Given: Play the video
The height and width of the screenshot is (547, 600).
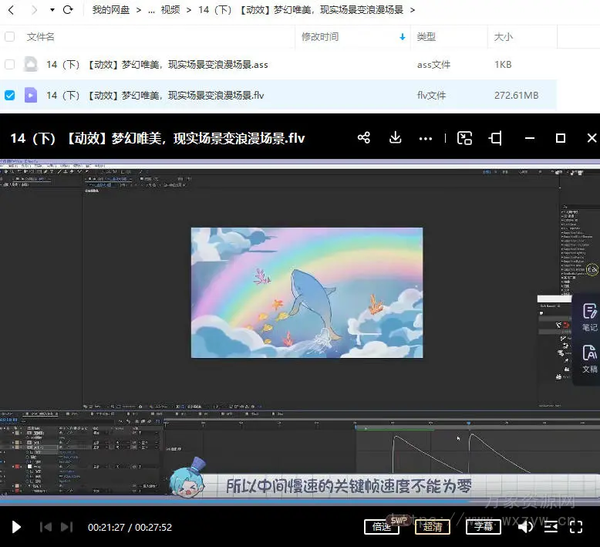Looking at the screenshot, I should coord(16,527).
